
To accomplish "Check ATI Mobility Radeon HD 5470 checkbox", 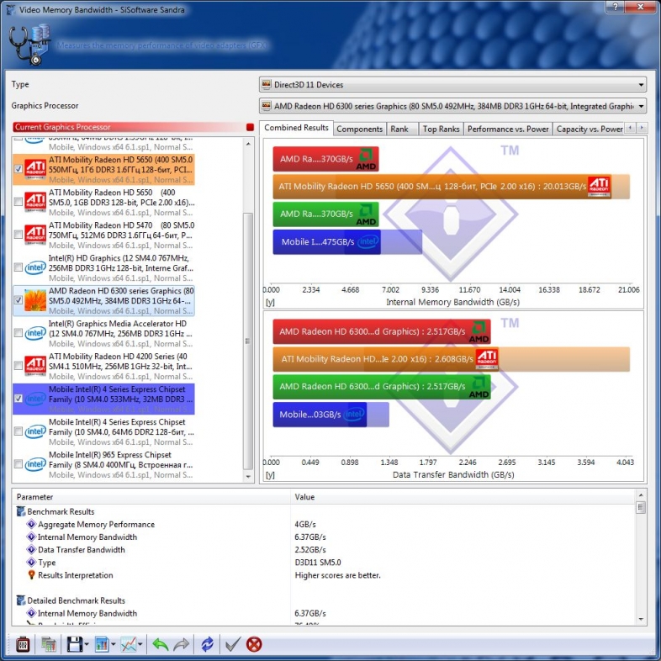I will click(19, 235).
